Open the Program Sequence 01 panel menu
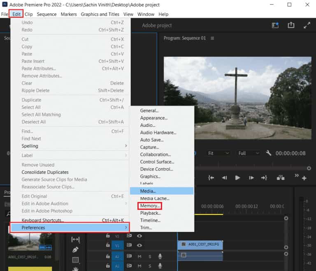 click(x=212, y=38)
